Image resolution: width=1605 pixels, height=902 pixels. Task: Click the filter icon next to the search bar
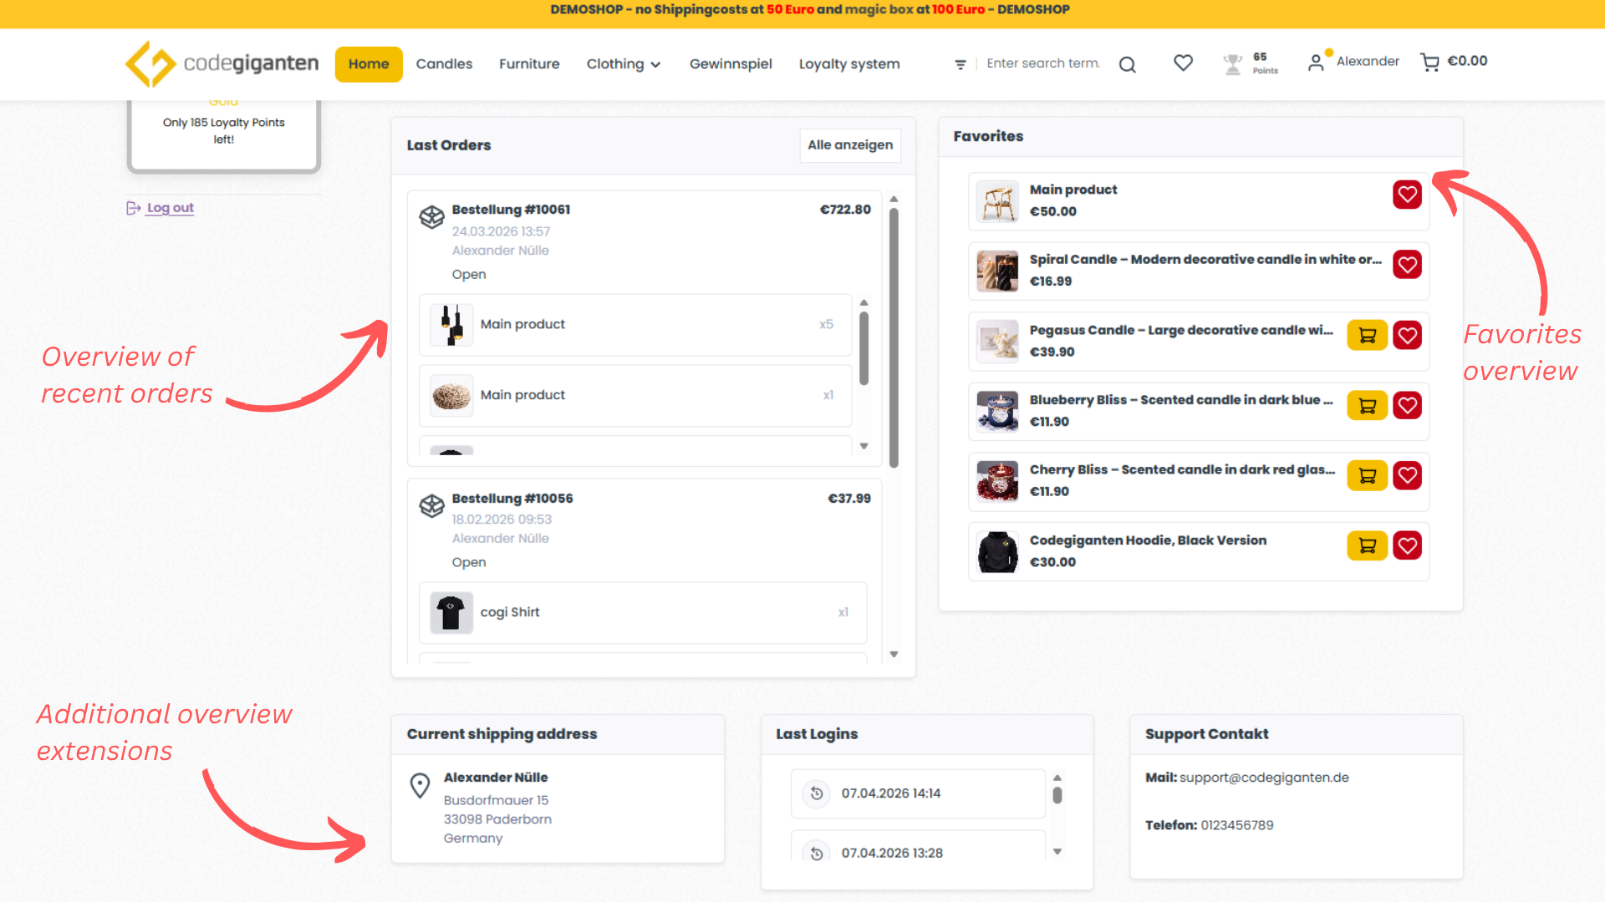point(960,63)
